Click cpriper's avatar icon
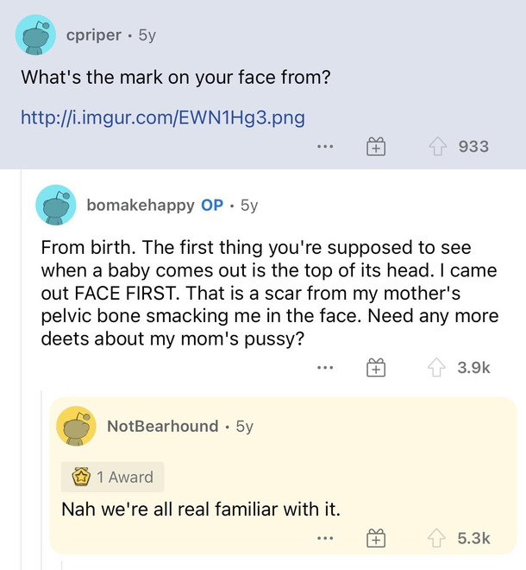 35,35
